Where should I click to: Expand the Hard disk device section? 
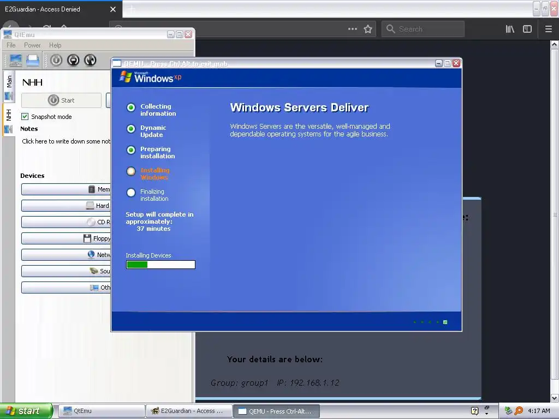(66, 206)
